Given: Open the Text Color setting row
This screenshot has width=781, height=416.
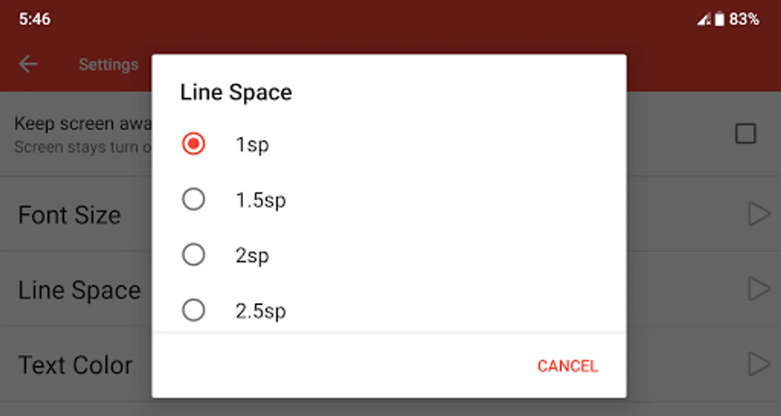Looking at the screenshot, I should click(x=75, y=365).
